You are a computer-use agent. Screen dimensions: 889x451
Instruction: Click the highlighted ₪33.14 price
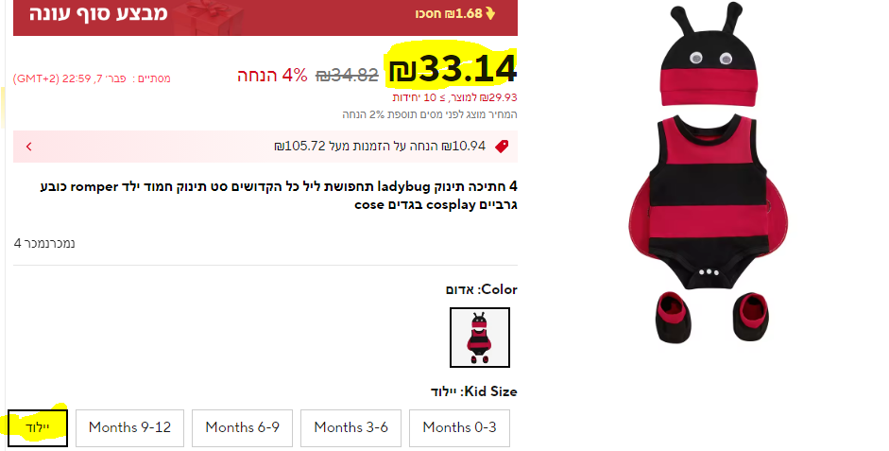coord(453,69)
